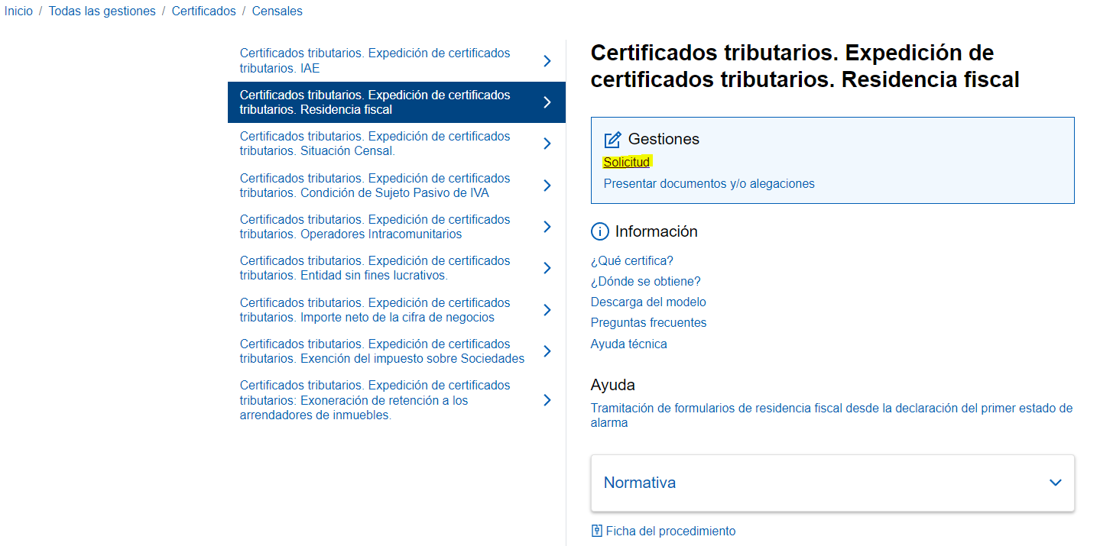
Task: Open Ayuda técnica
Action: [628, 344]
